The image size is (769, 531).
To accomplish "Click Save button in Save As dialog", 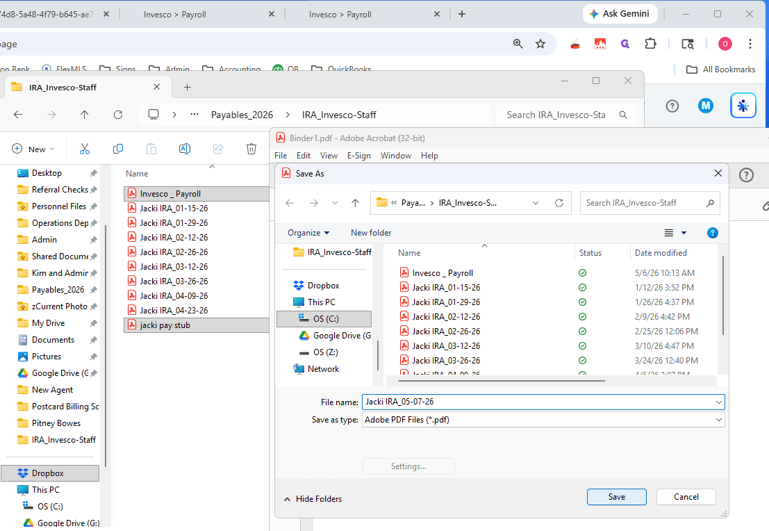I will (616, 497).
